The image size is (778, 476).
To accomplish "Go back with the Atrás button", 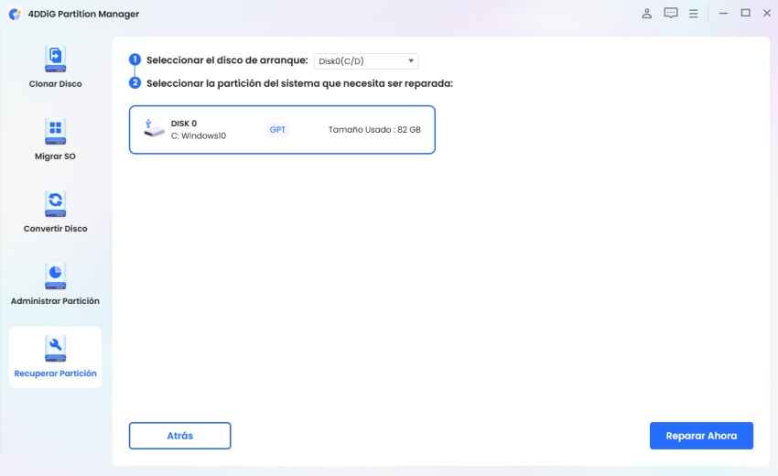I will point(179,436).
